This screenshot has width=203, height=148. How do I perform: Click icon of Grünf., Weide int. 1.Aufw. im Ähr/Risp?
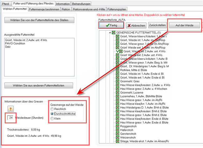point(117,40)
